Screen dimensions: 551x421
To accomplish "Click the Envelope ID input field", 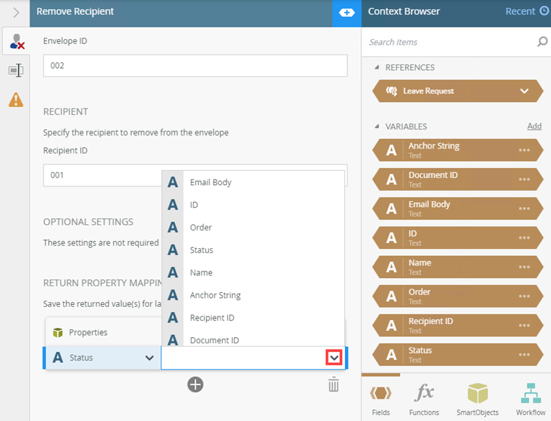I will pos(195,66).
